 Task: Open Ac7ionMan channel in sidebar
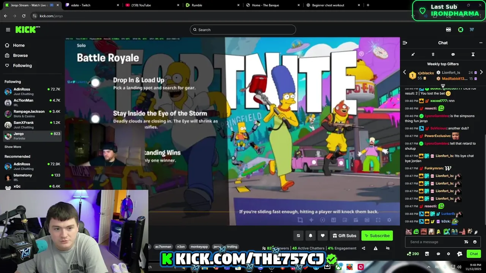(x=32, y=102)
